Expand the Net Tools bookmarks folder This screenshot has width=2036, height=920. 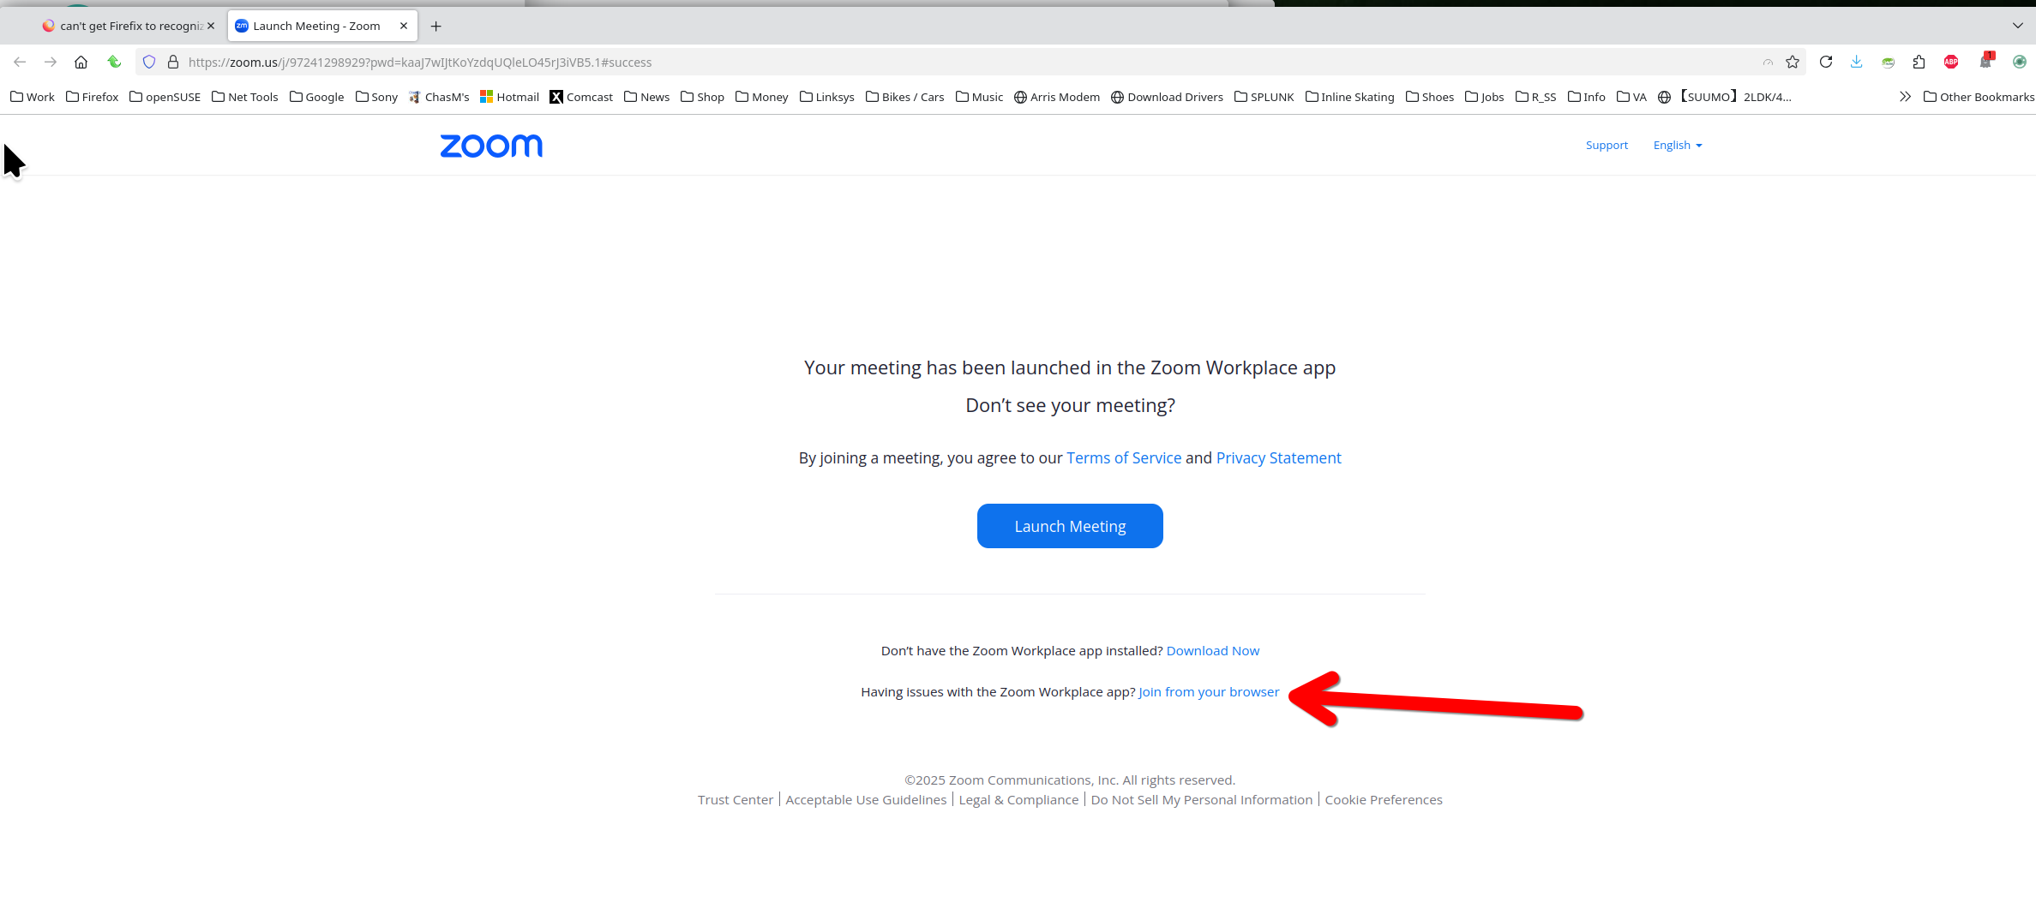pos(245,97)
